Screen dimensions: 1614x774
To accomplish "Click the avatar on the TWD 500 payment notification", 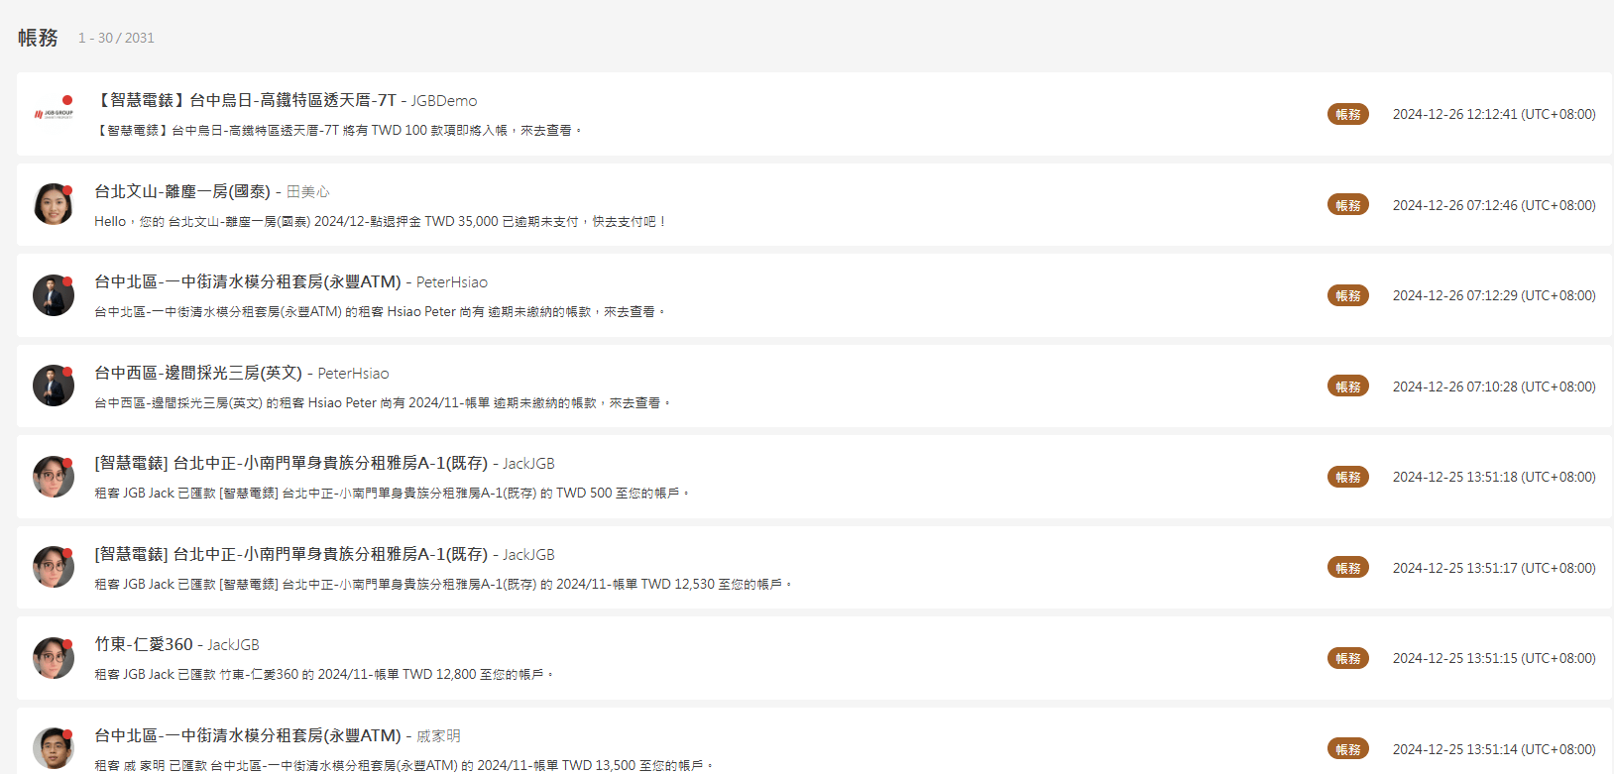I will [54, 477].
